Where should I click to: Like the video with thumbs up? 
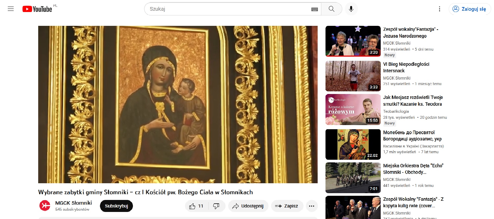pos(196,206)
